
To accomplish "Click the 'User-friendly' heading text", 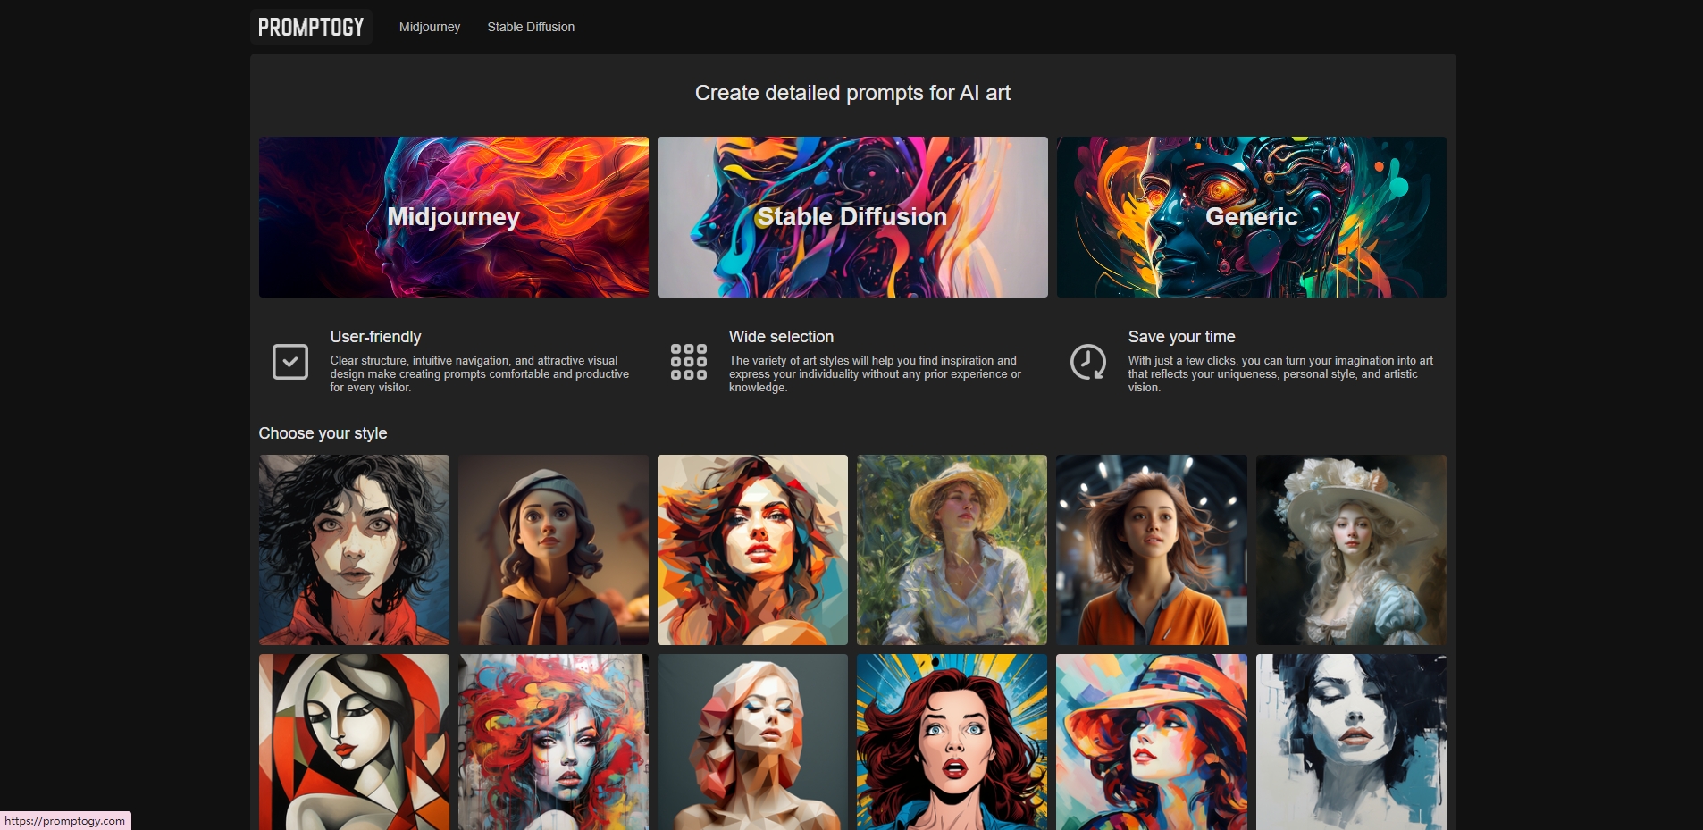I will click(x=375, y=337).
